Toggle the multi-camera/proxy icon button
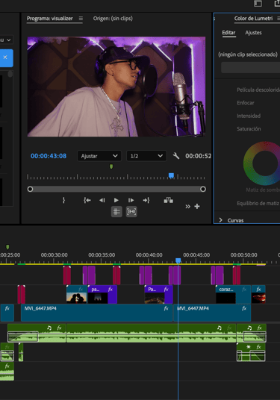 (x=131, y=212)
